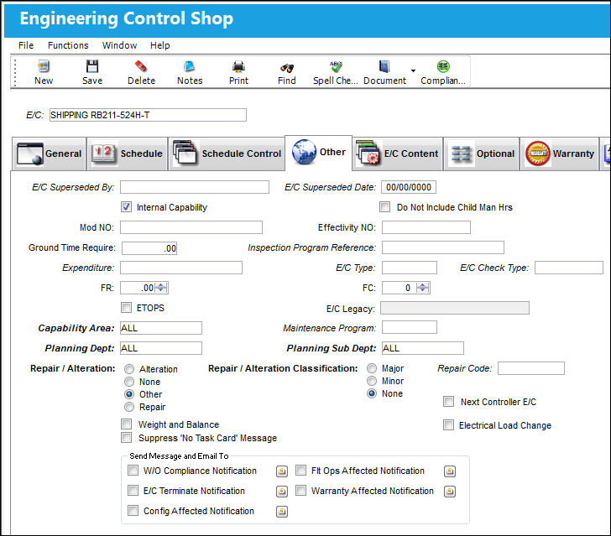Open Warranty Affected Notification recipient button
The width and height of the screenshot is (611, 536).
point(450,492)
